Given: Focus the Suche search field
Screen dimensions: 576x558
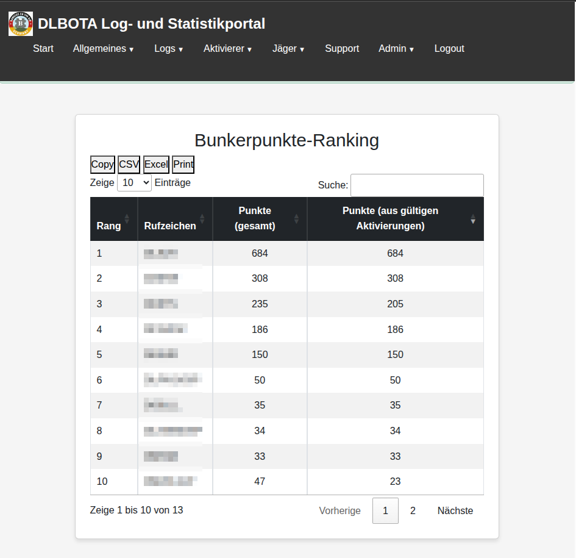Looking at the screenshot, I should point(417,185).
